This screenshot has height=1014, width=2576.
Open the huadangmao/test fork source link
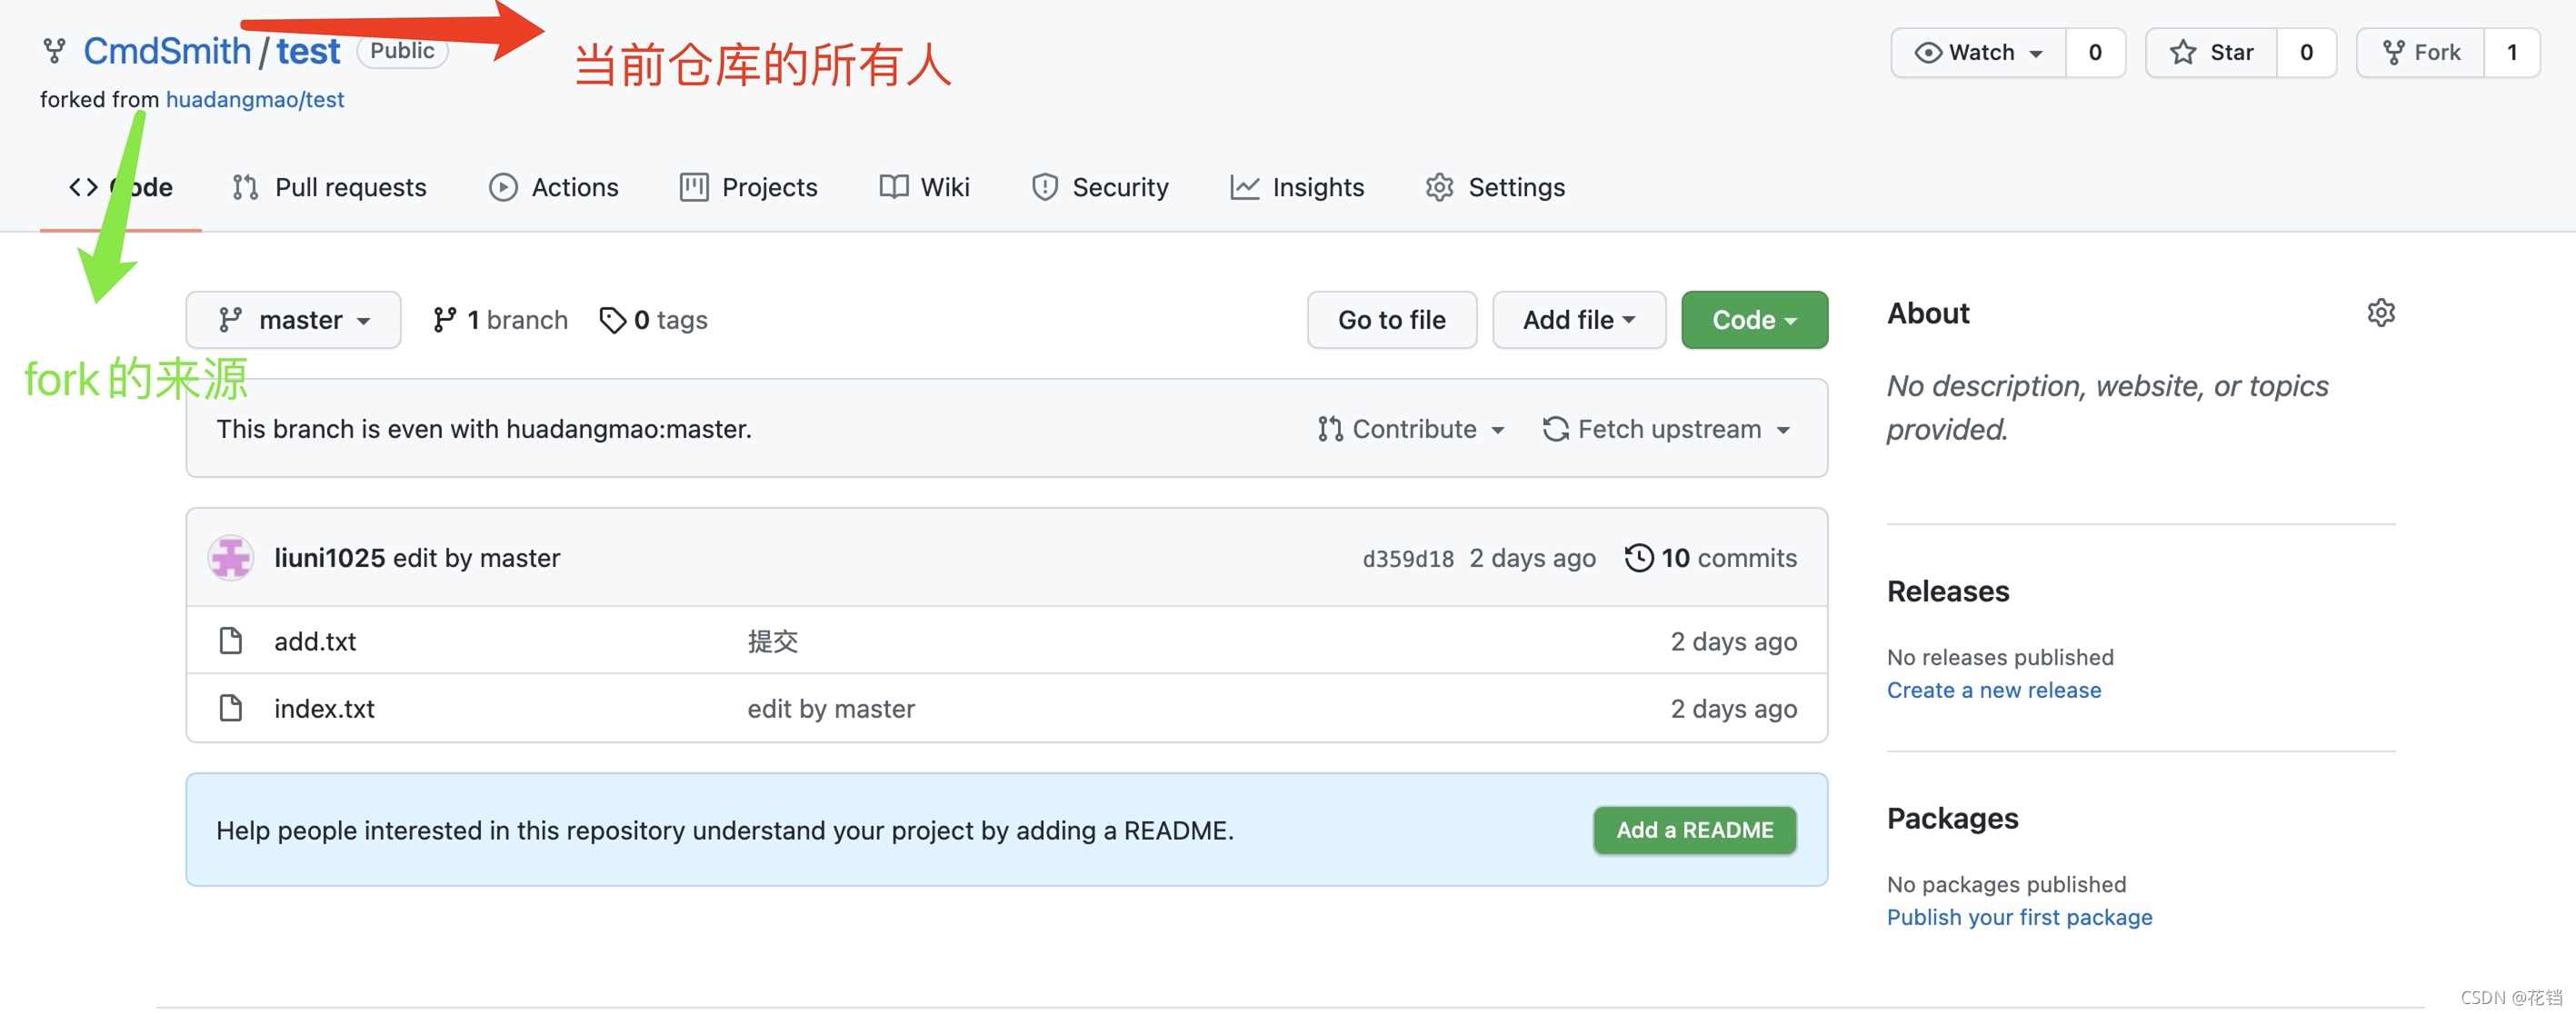pyautogui.click(x=254, y=100)
